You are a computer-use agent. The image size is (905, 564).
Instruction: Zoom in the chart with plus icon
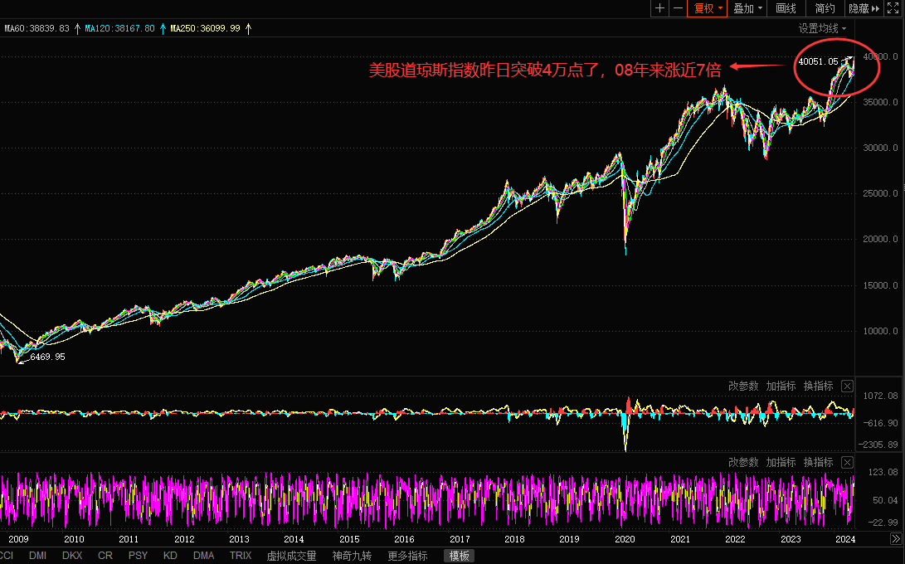659,8
